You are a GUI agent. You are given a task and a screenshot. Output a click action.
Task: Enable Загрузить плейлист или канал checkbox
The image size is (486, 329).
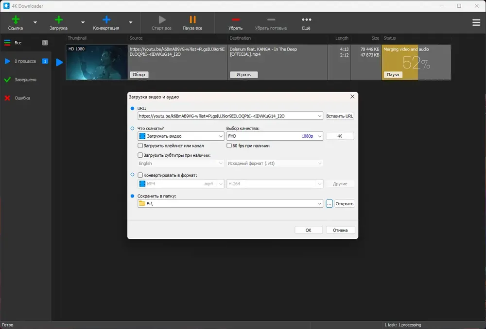[140, 146]
